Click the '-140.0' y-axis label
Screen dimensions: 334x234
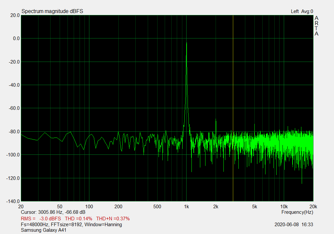[13, 201]
